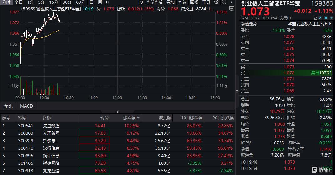Click price cell 17.83

coord(94,133)
